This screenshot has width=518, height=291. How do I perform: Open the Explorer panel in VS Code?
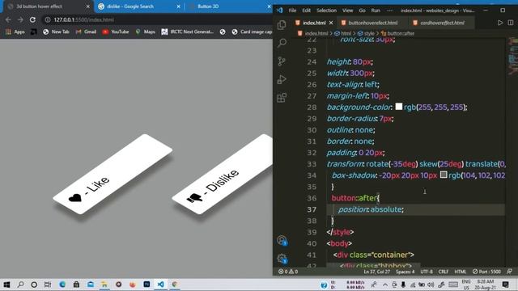[x=282, y=25]
